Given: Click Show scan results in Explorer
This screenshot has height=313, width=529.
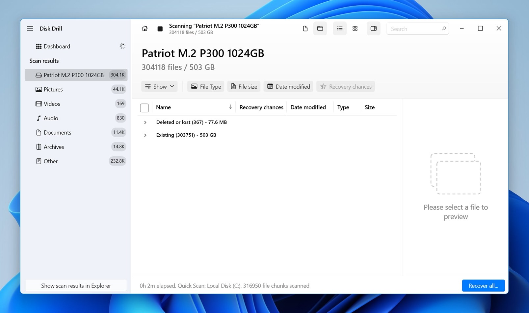Looking at the screenshot, I should (x=76, y=286).
